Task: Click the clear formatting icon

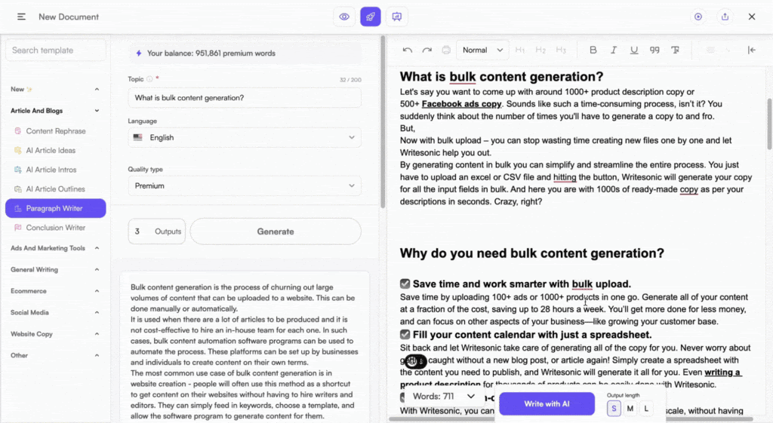Action: 676,51
